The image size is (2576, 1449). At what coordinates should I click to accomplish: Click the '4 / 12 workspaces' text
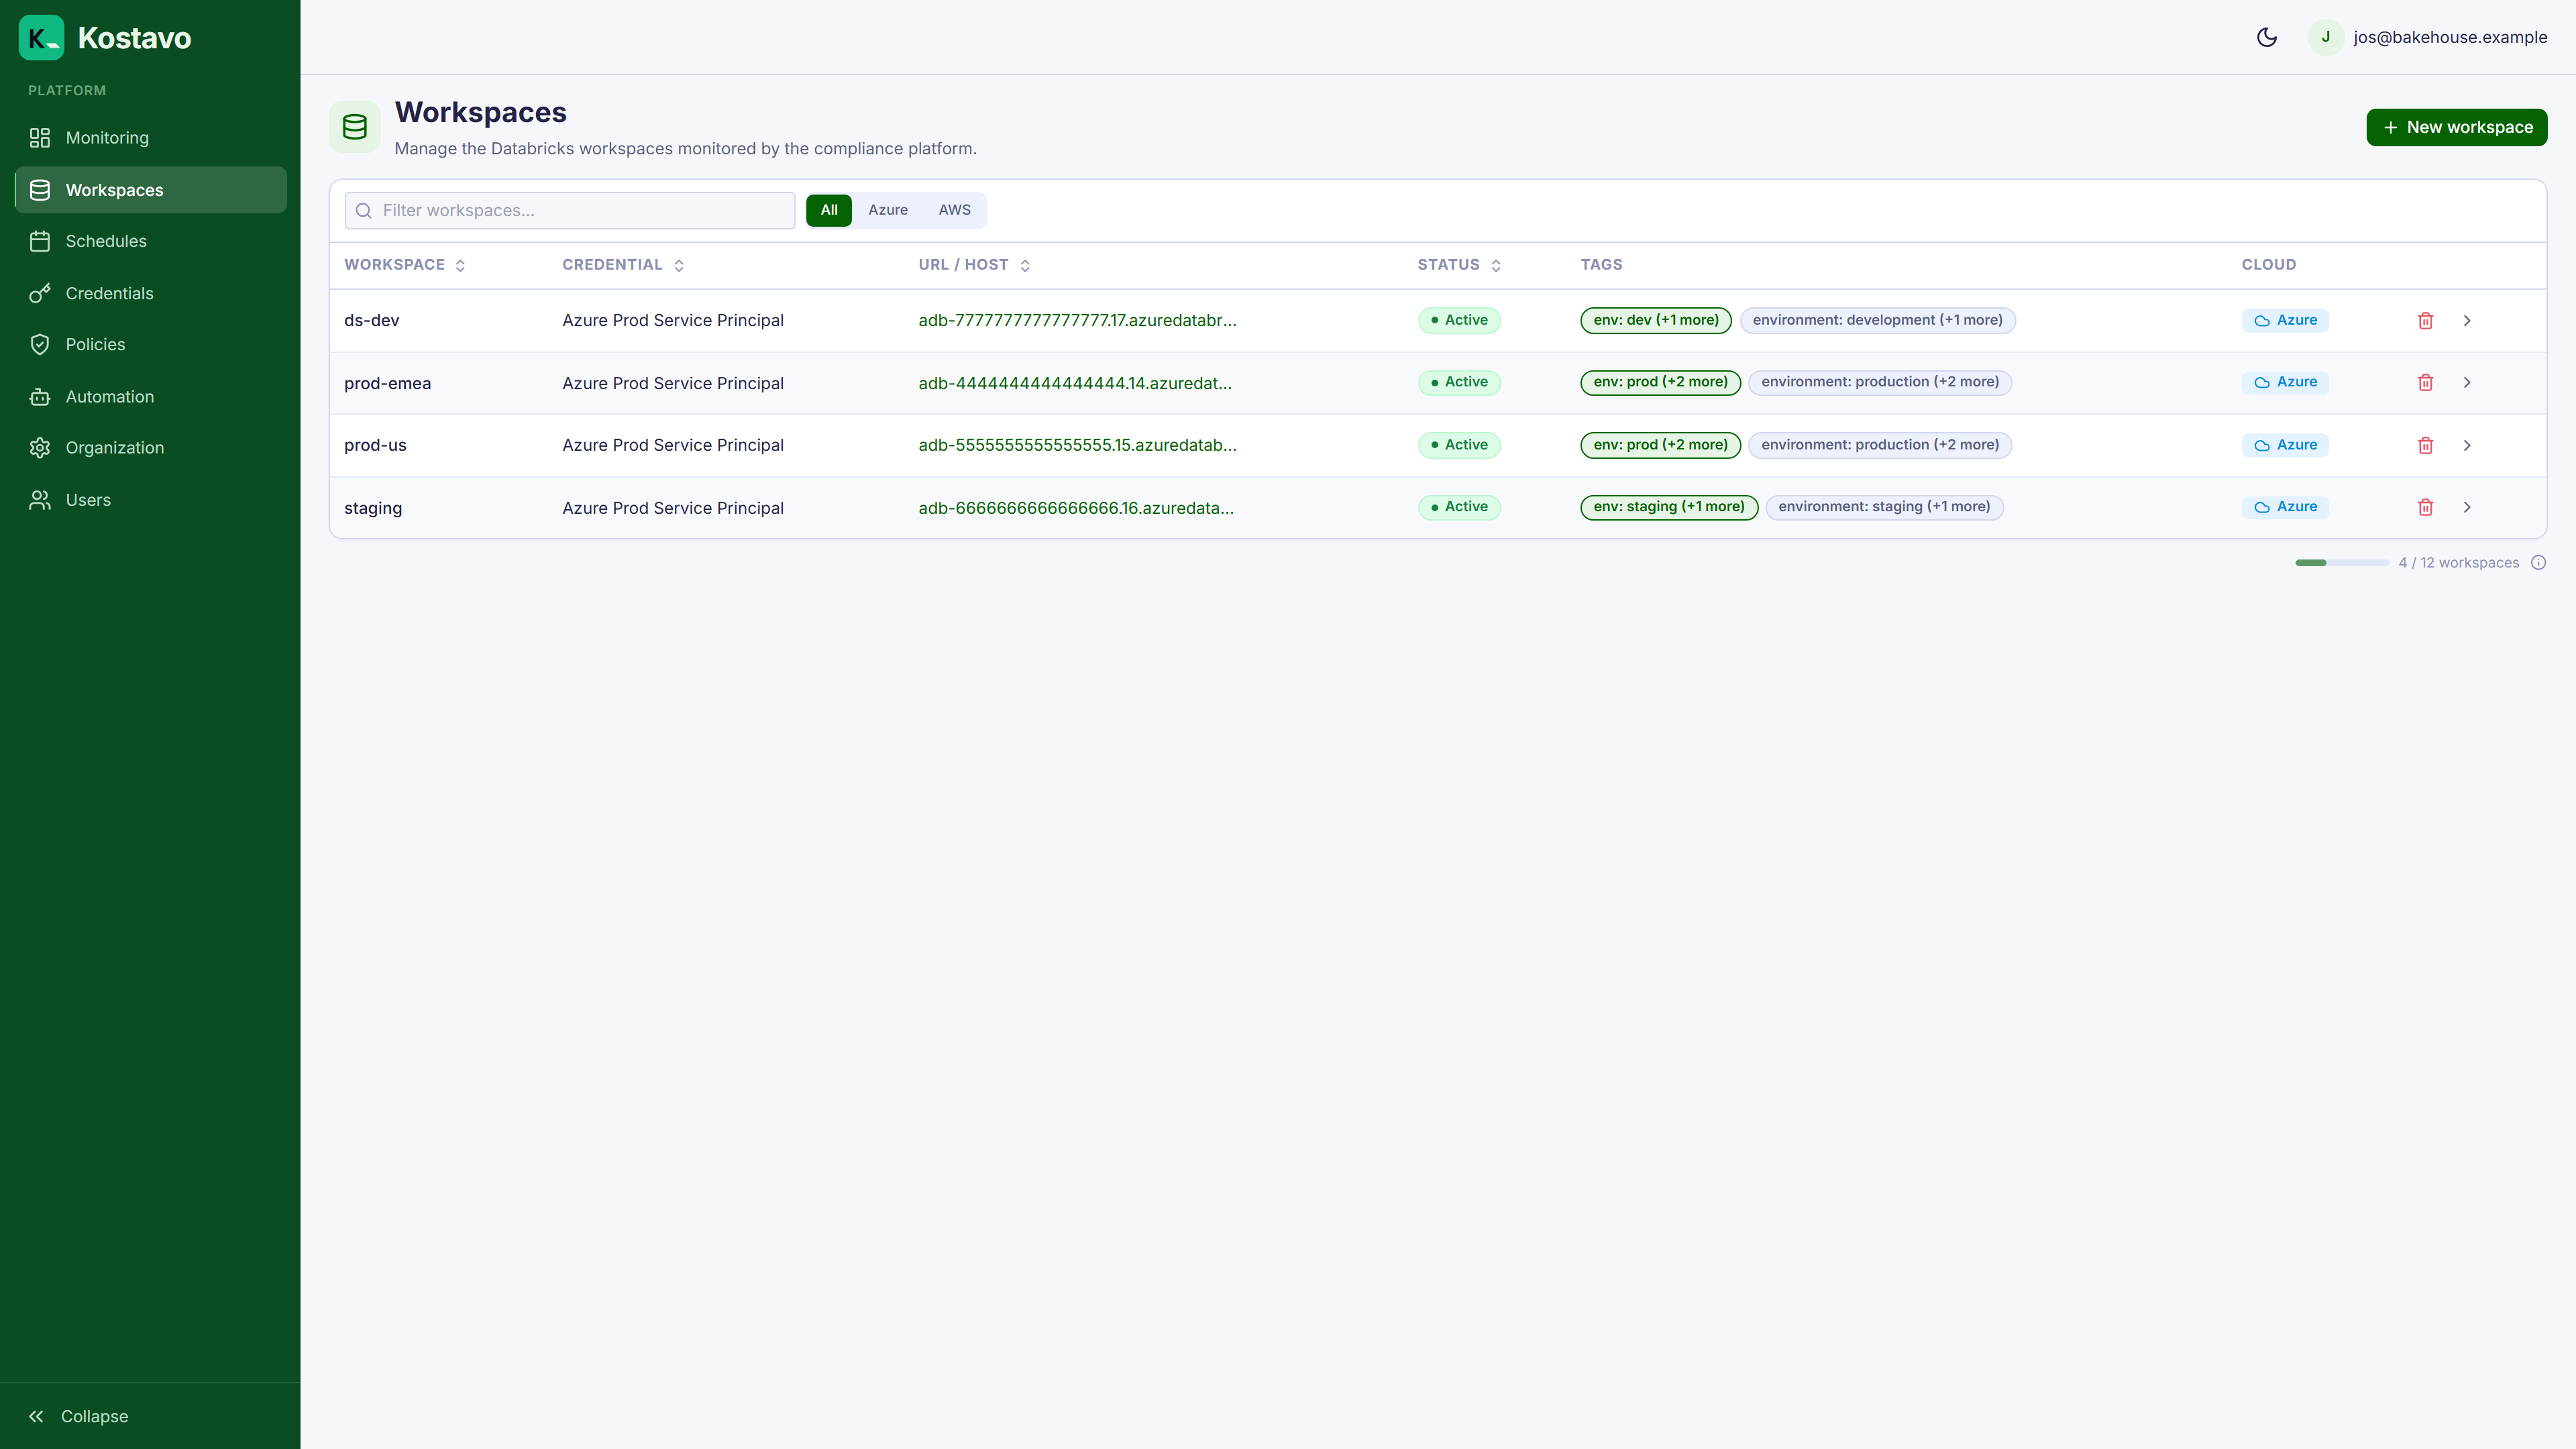coord(2458,563)
